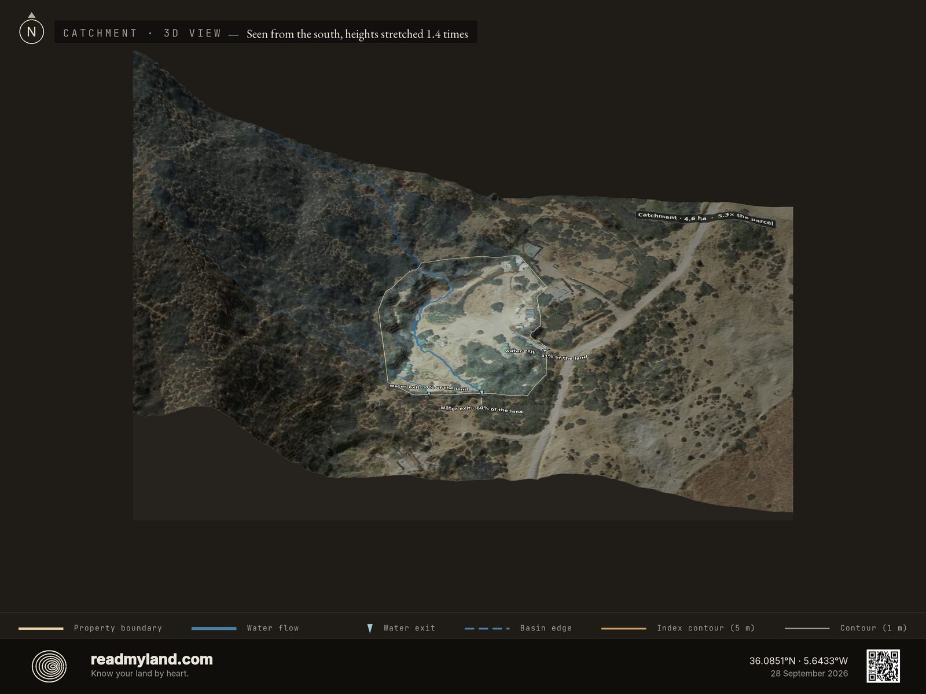The width and height of the screenshot is (926, 694).
Task: Click the Index contour (5 m) legend swatch
Action: point(623,628)
